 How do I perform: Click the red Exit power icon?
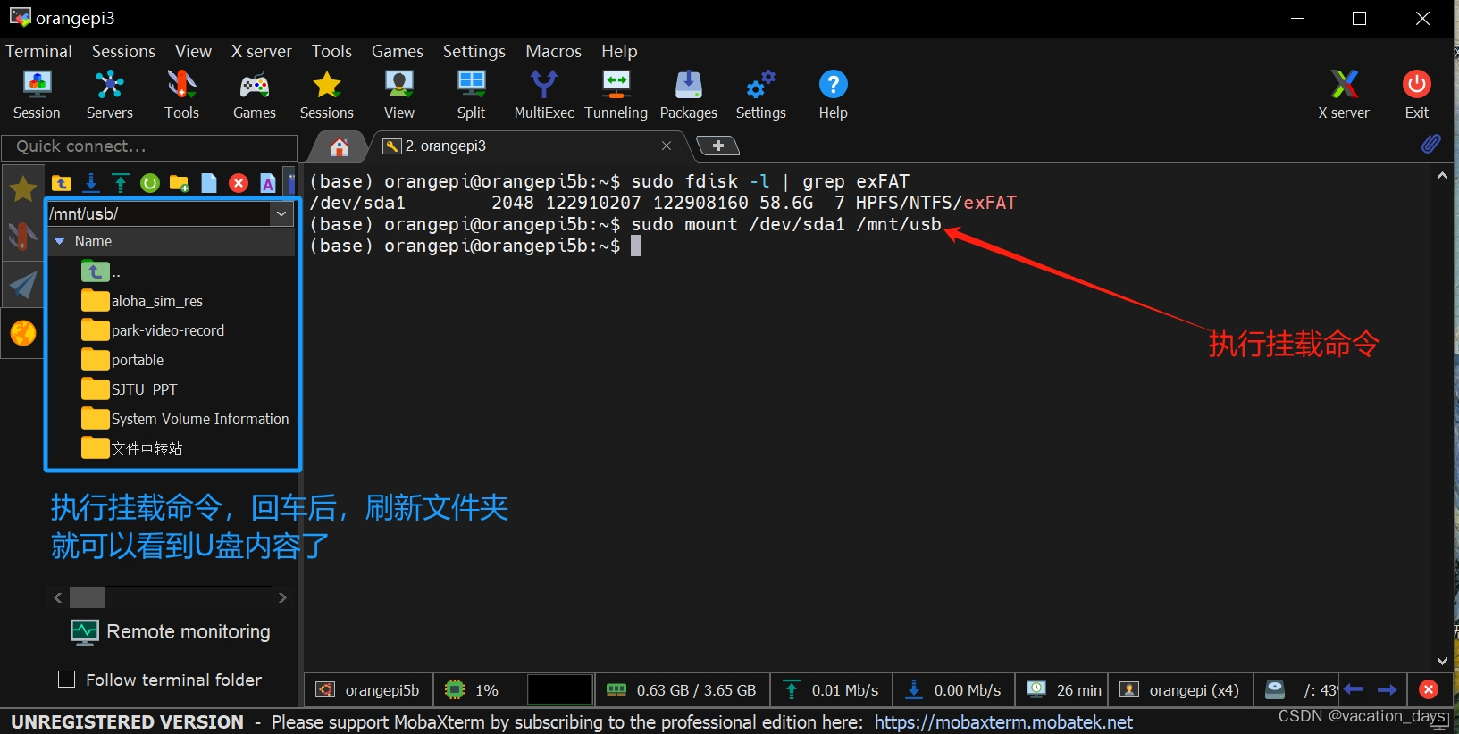(x=1416, y=95)
